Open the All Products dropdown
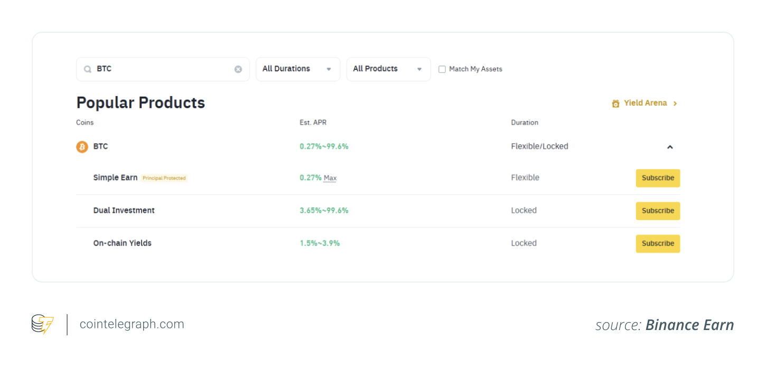Viewport: 766px width, 367px height. [x=388, y=69]
